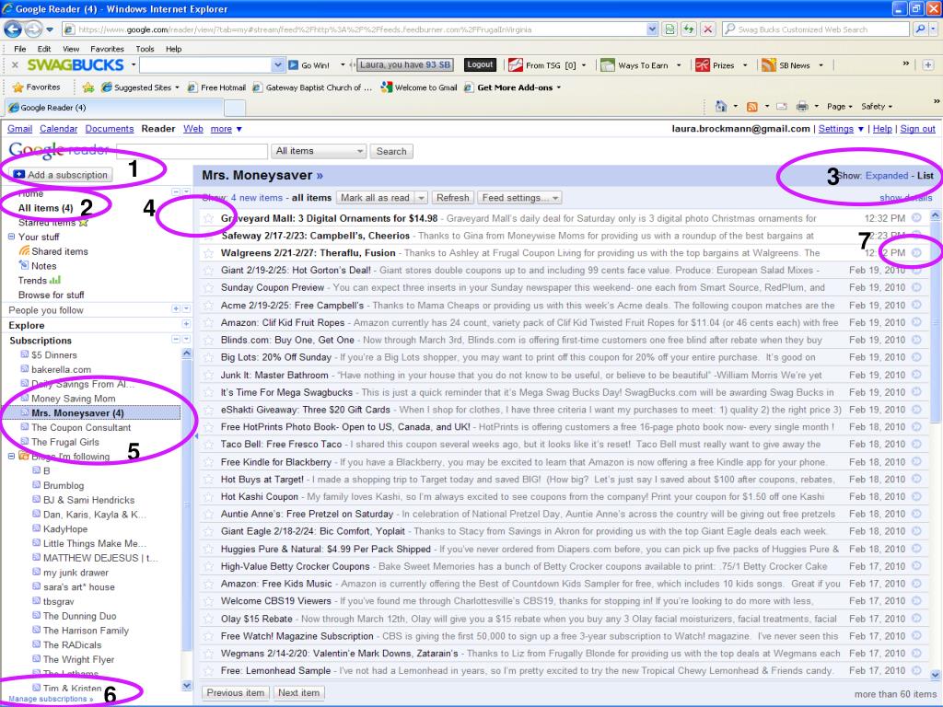Click the Print icon in command bar
Screen dimensions: 943x707
click(x=802, y=107)
